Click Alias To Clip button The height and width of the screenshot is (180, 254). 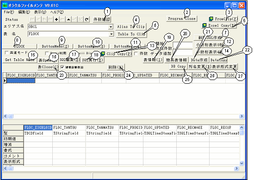(x=131, y=26)
